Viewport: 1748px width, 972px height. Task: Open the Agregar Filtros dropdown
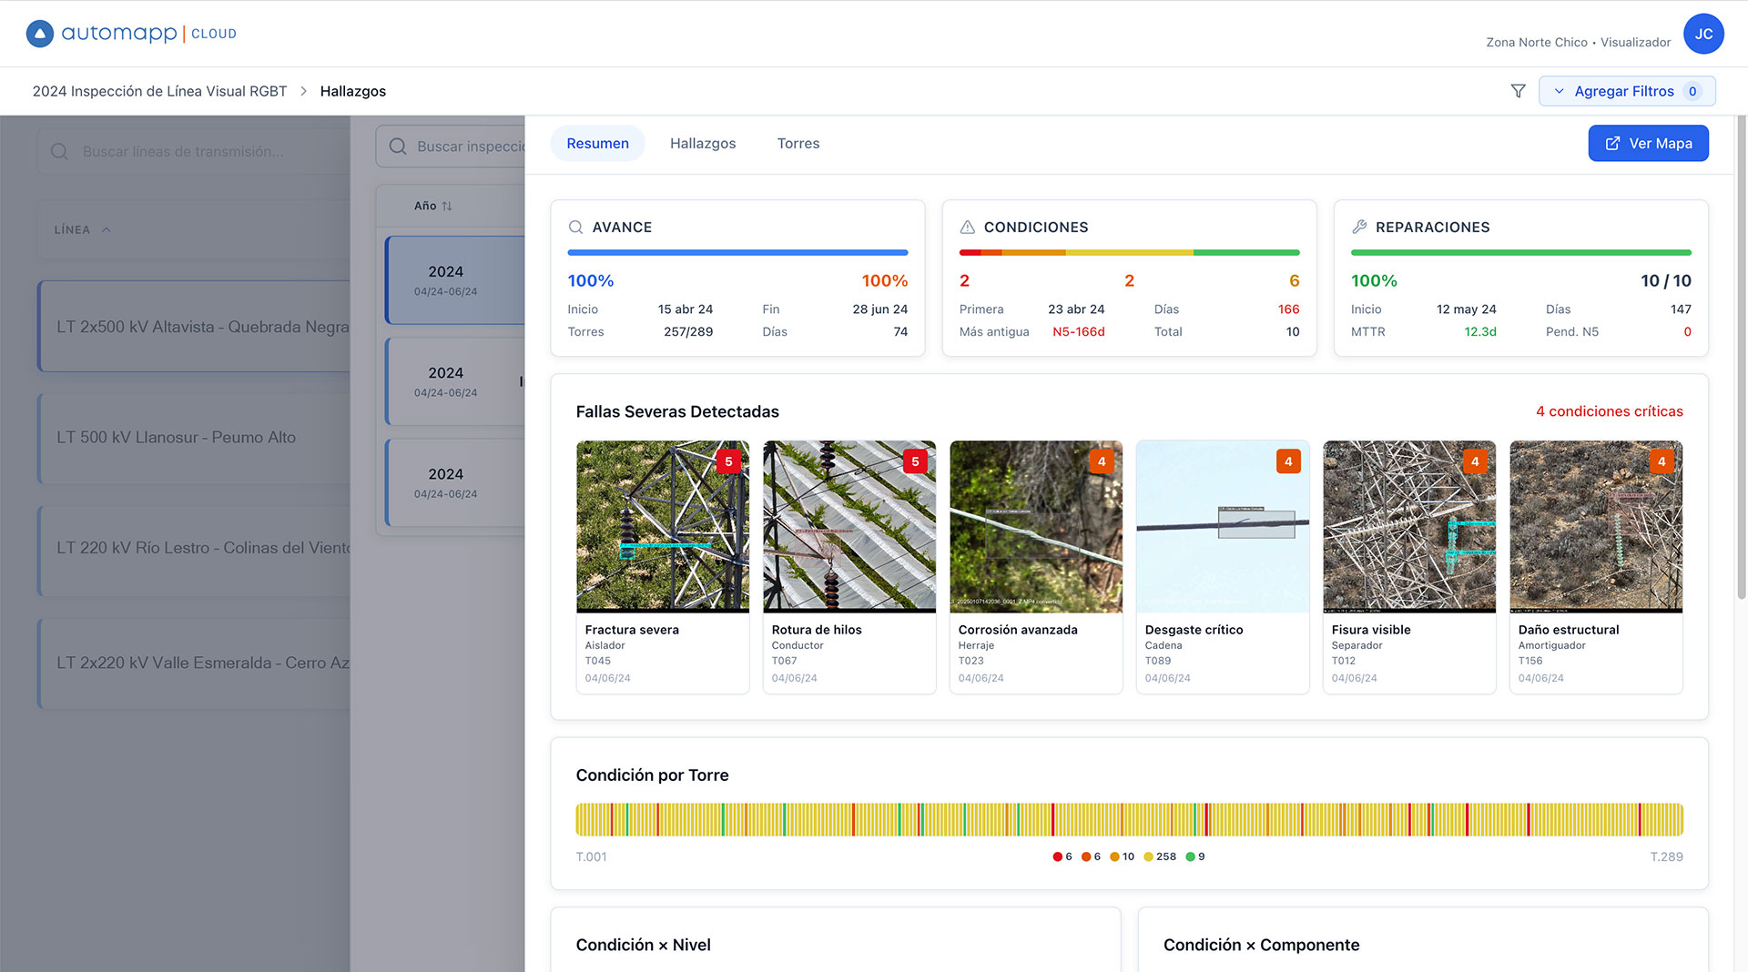coord(1627,91)
